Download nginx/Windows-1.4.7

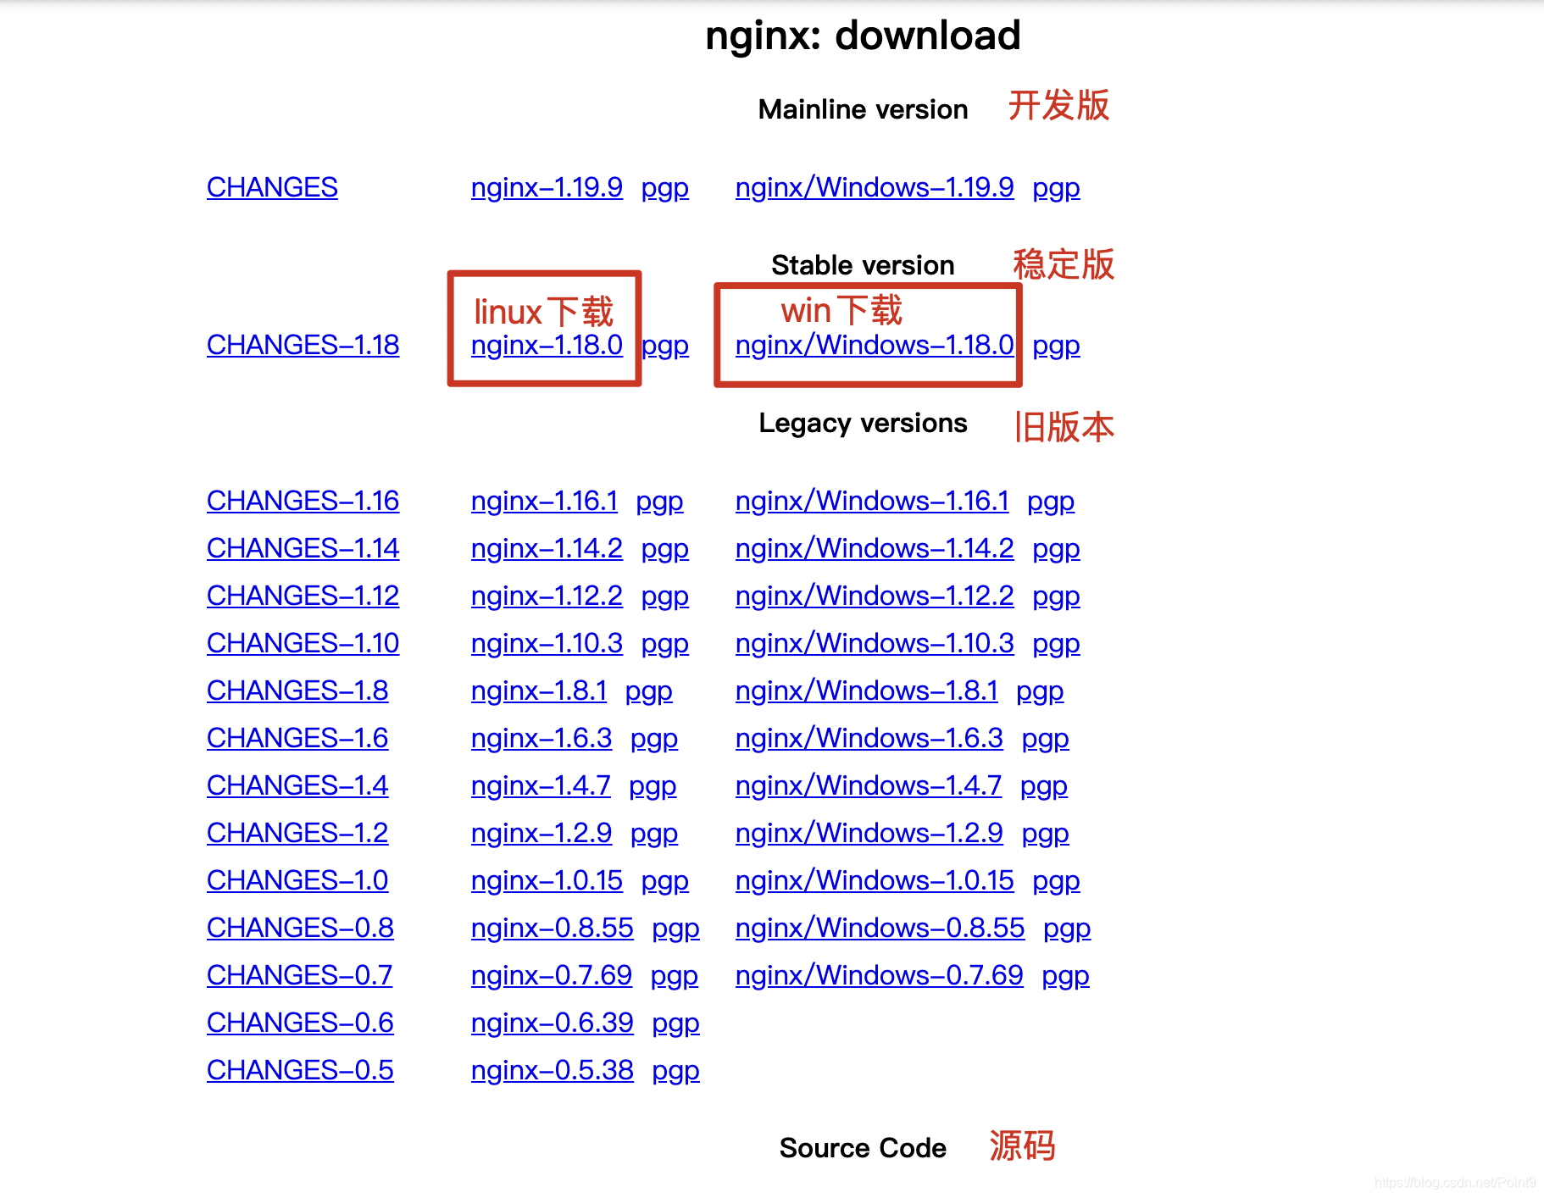coord(869,785)
